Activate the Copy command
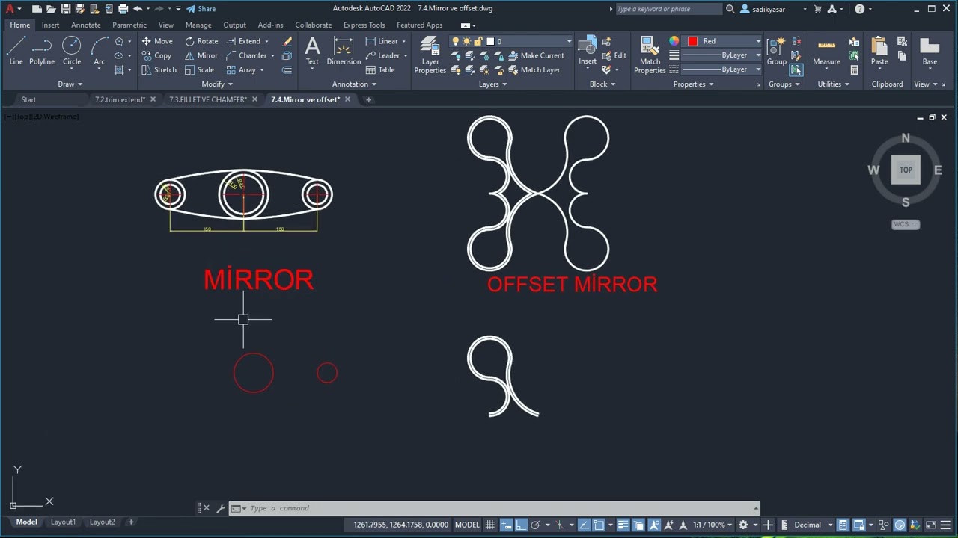The width and height of the screenshot is (958, 538). click(156, 55)
